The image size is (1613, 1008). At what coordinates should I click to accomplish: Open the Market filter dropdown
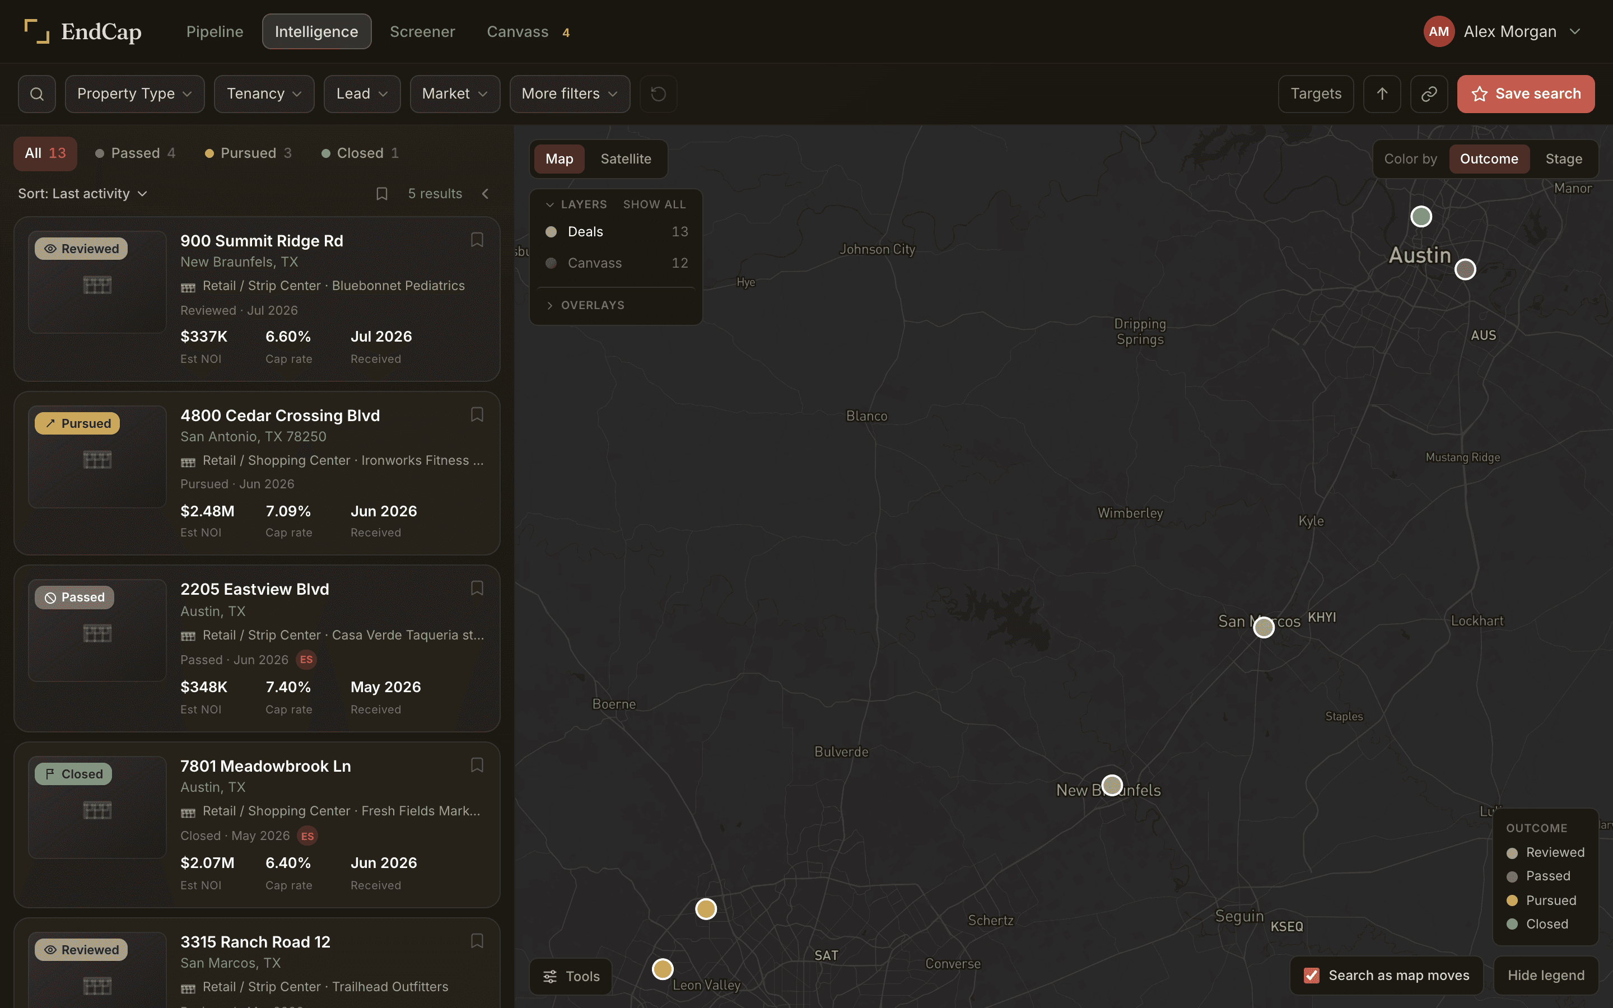coord(455,94)
